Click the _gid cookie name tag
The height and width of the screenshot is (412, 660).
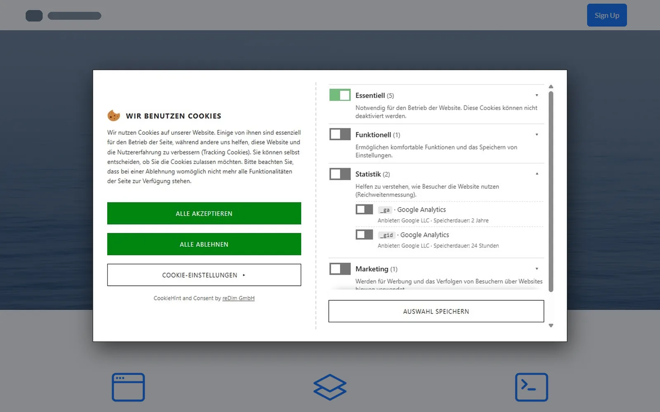tap(387, 235)
